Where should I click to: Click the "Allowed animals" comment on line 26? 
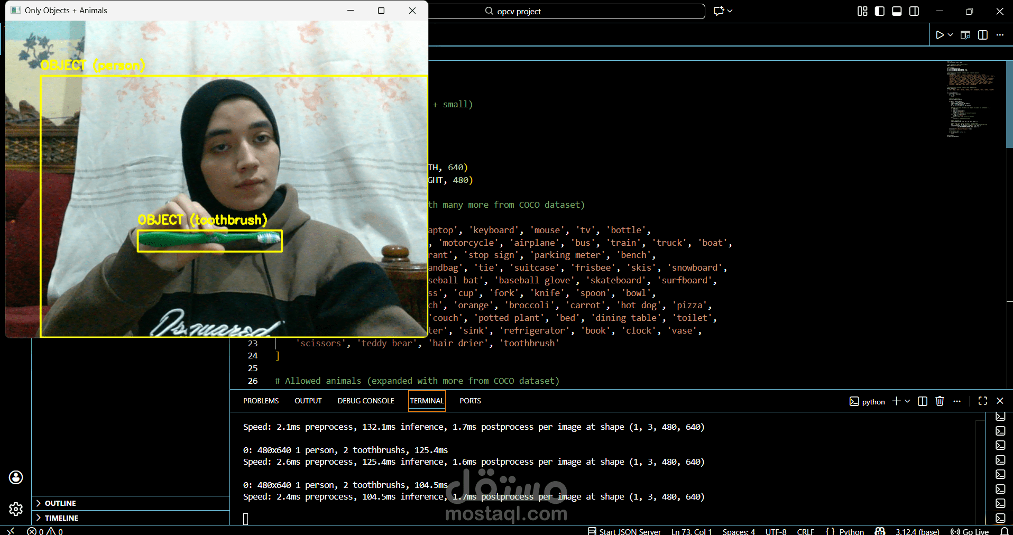417,381
